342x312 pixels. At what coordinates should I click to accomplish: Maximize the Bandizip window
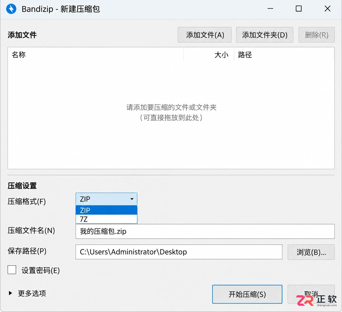(299, 9)
